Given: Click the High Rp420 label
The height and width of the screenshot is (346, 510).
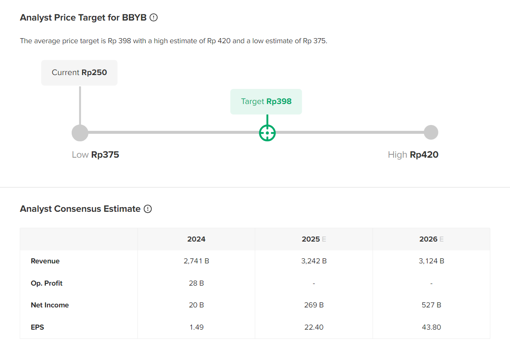Looking at the screenshot, I should coord(413,155).
